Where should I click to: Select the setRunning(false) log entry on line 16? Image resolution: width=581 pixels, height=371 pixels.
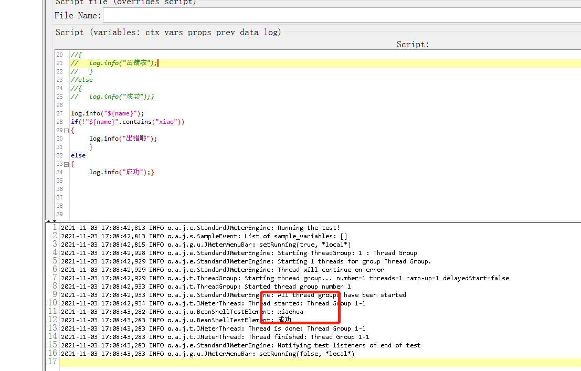pyautogui.click(x=210, y=354)
